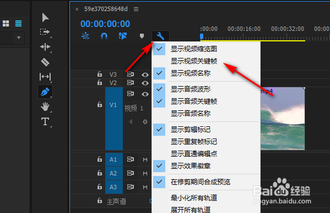Toggle sync lock for track A2
The image size is (330, 213).
pos(131,173)
